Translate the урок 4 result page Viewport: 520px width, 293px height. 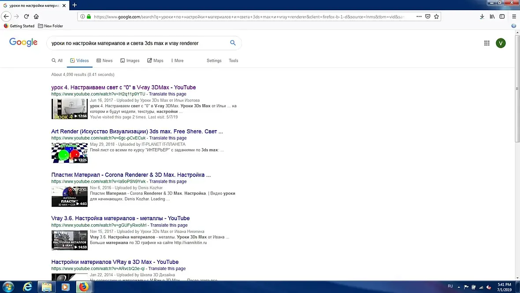click(x=167, y=94)
